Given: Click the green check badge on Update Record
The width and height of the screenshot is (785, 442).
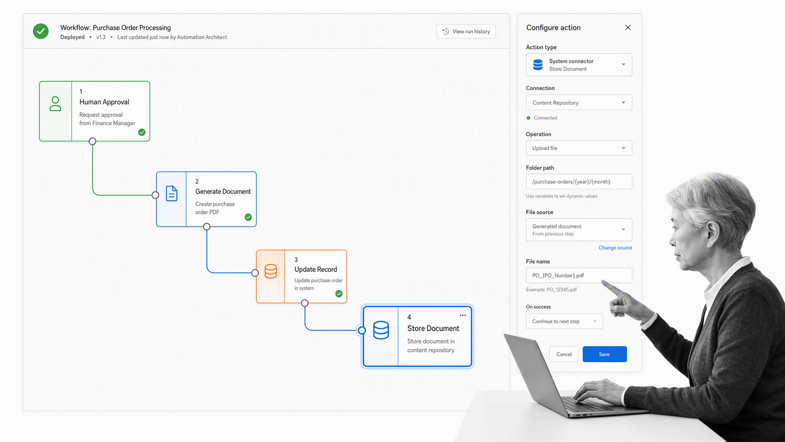Looking at the screenshot, I should 339,294.
